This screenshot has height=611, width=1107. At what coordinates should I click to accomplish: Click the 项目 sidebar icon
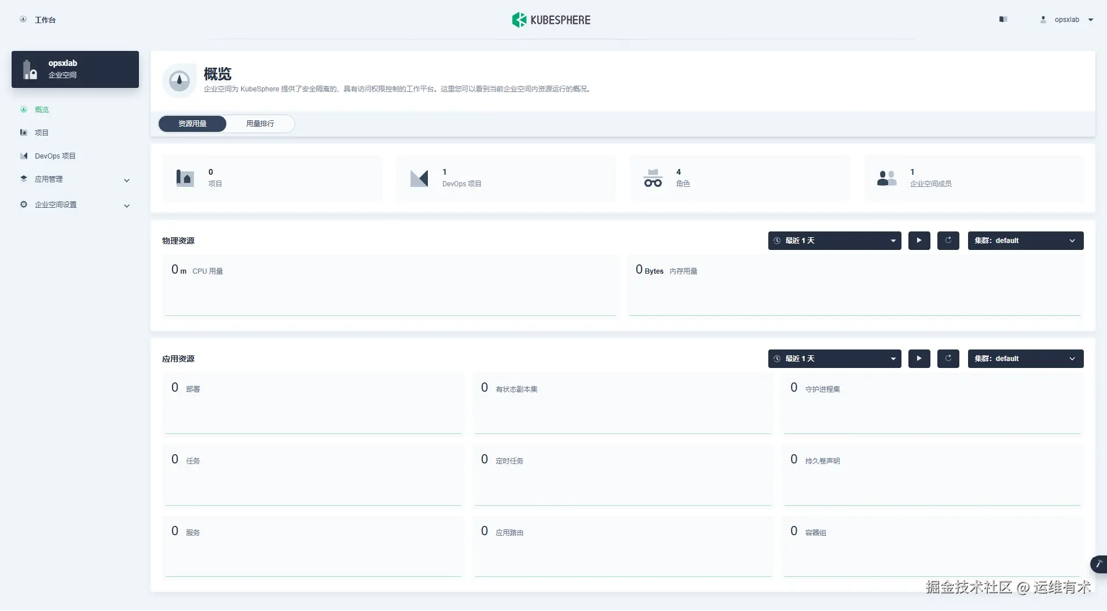point(24,132)
